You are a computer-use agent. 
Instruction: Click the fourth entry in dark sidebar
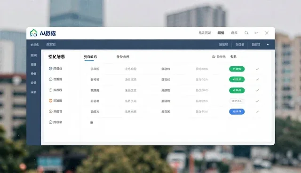[x=33, y=83]
